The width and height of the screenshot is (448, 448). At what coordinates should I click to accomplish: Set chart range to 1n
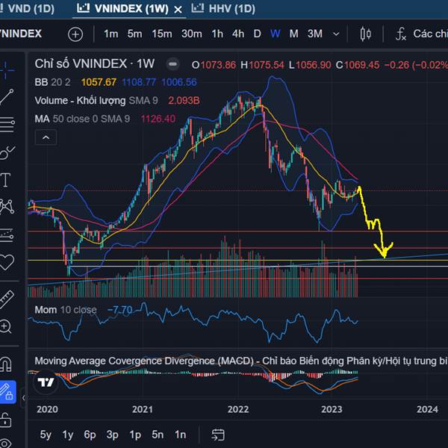pyautogui.click(x=180, y=435)
